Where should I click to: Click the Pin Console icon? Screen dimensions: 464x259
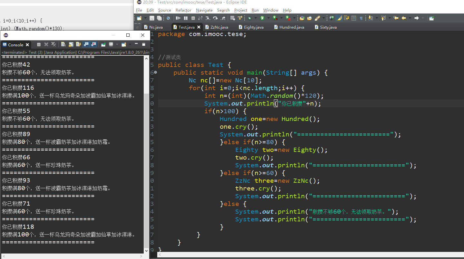pyautogui.click(x=103, y=44)
